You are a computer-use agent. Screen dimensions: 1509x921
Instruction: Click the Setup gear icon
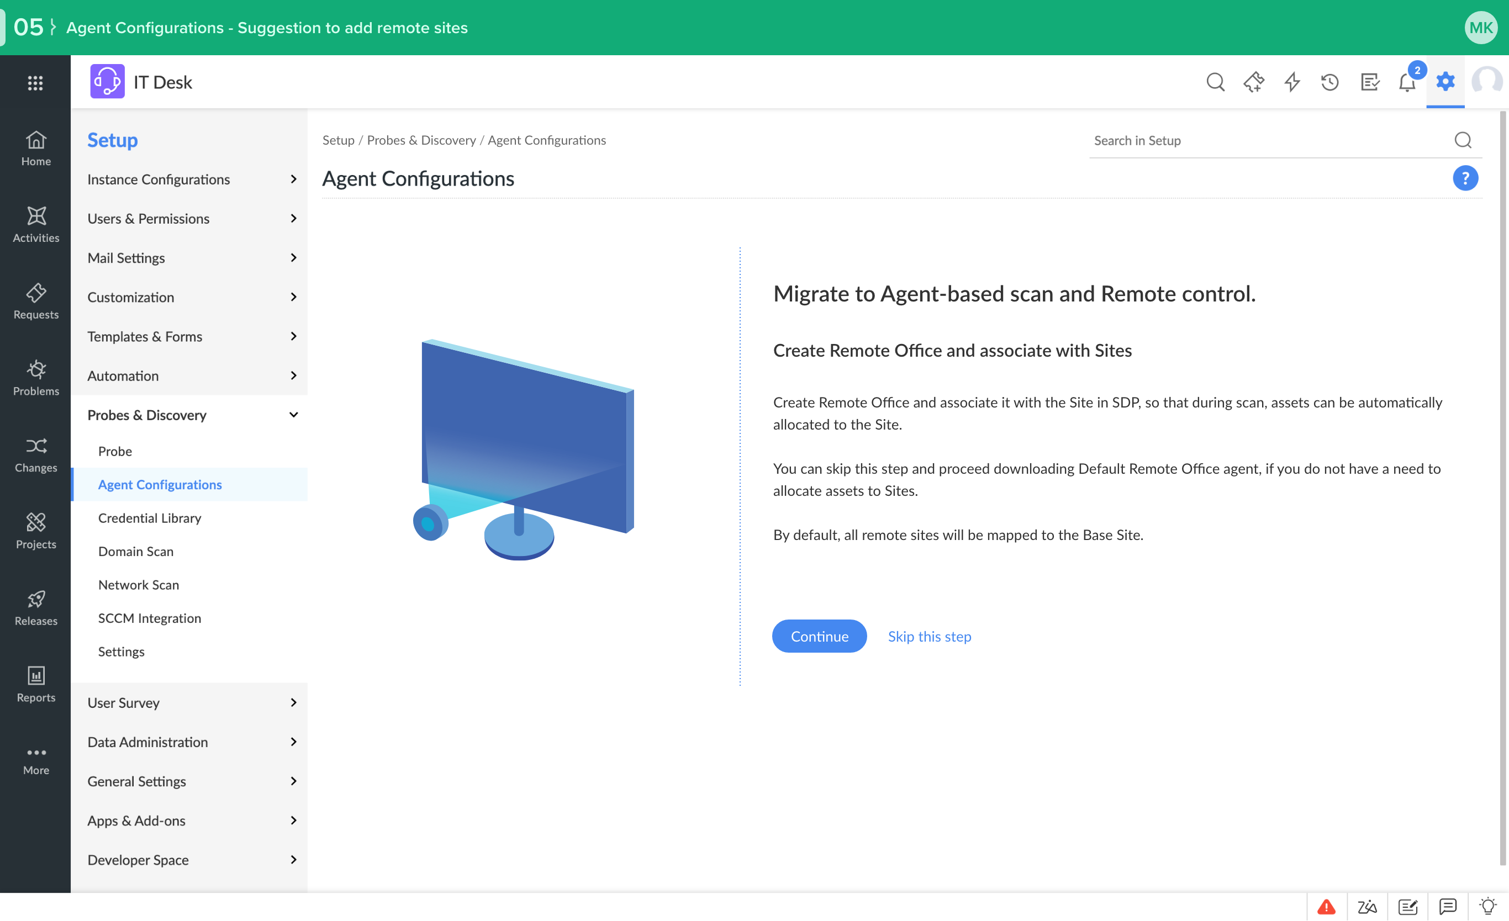click(x=1445, y=82)
